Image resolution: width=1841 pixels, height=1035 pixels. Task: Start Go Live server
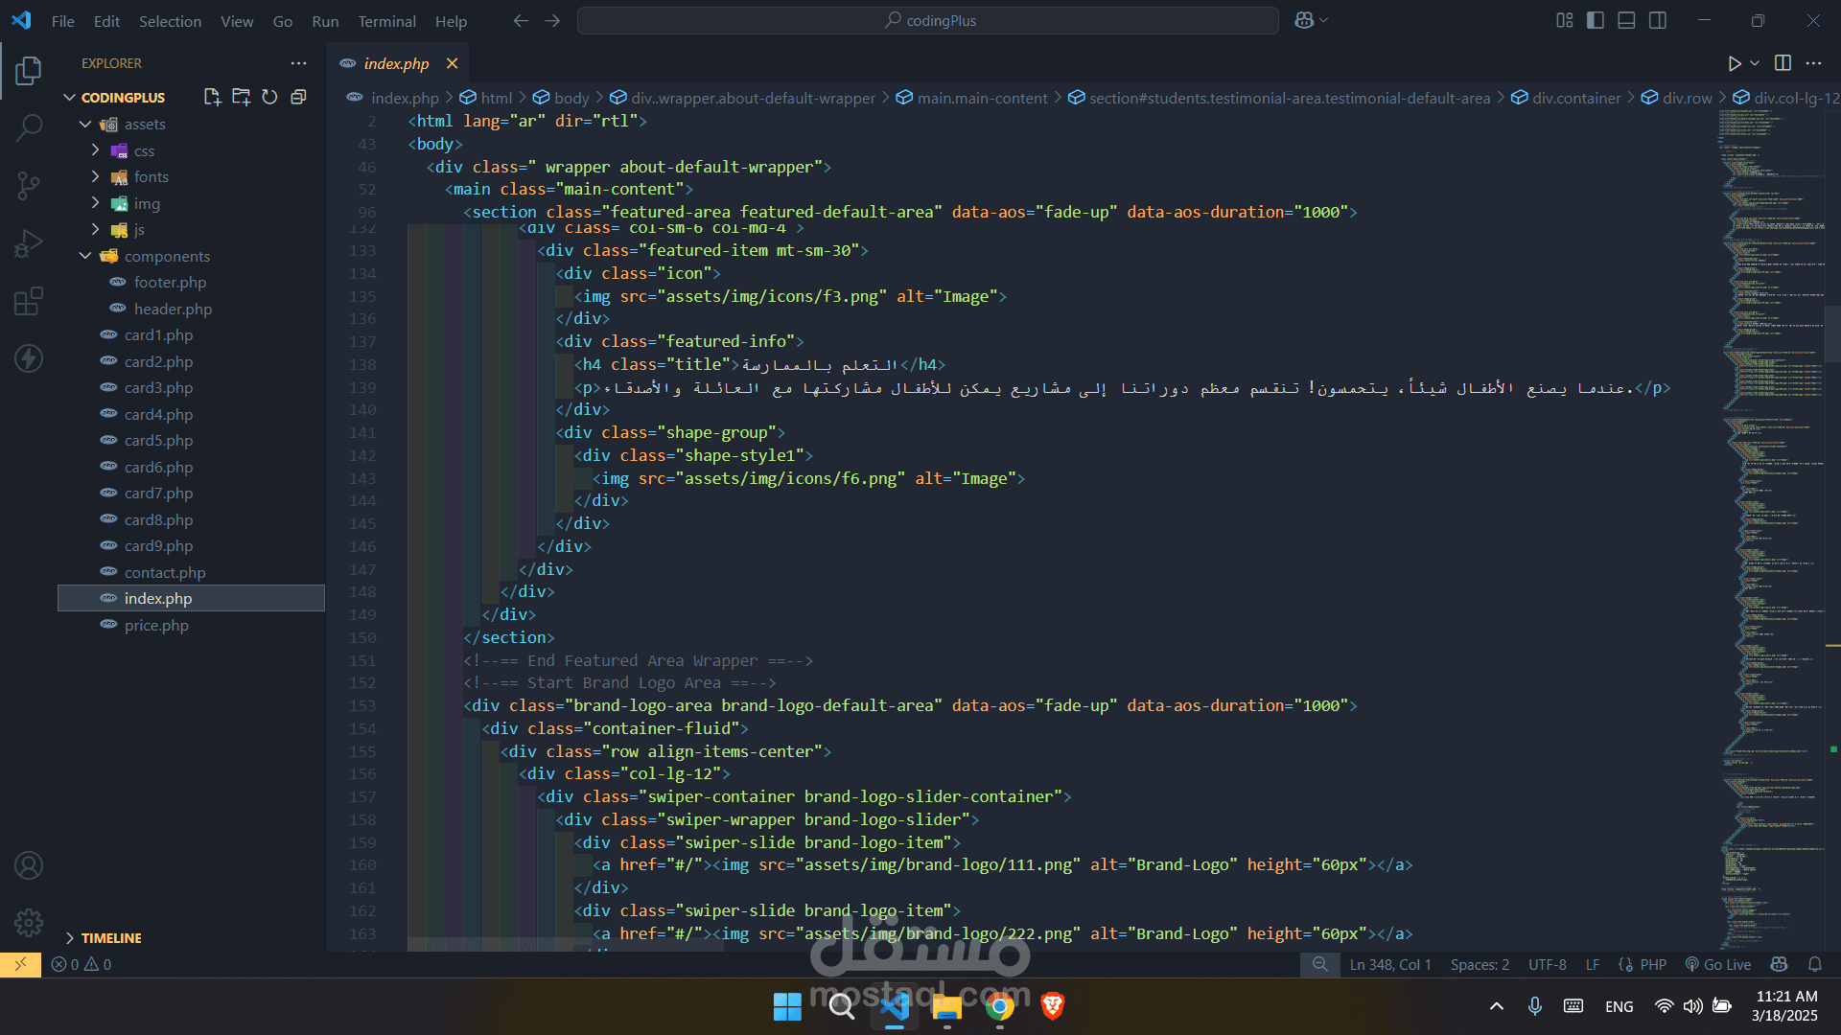pos(1718,965)
